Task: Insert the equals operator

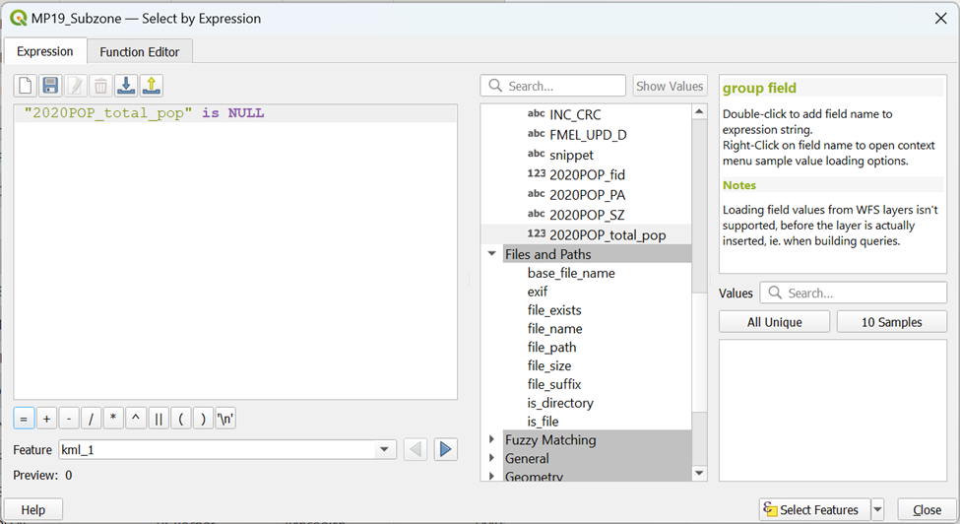Action: point(24,419)
